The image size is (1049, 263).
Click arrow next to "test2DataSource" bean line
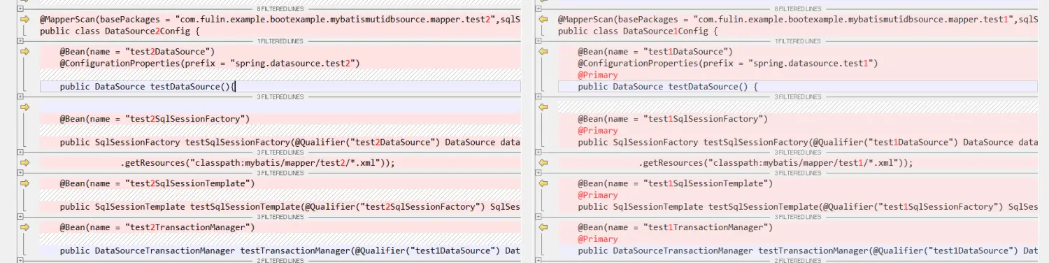click(25, 52)
